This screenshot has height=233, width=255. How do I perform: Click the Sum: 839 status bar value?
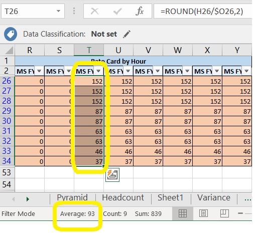[x=148, y=213]
